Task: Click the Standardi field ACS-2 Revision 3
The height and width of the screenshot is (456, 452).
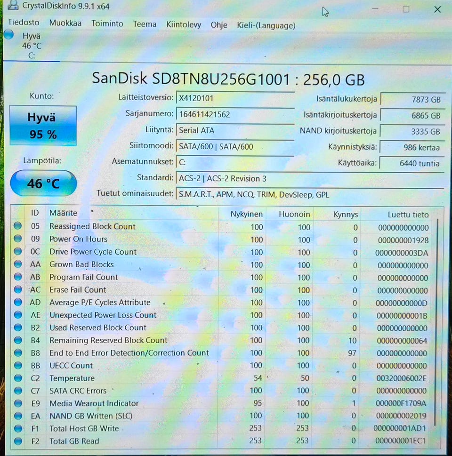Action: click(x=310, y=178)
